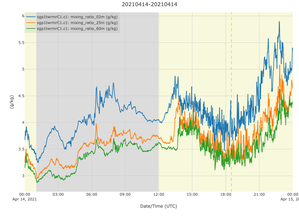The image size is (299, 216).
Task: Click the blue line's highest peak near 22:45
Action: (x=279, y=22)
